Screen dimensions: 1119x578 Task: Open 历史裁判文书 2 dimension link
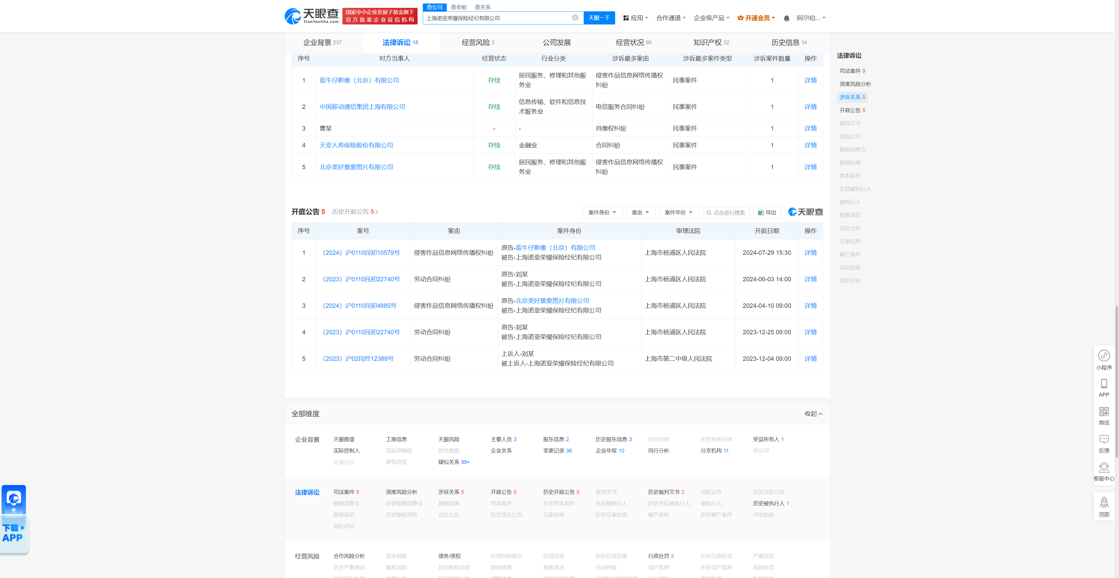(x=666, y=492)
